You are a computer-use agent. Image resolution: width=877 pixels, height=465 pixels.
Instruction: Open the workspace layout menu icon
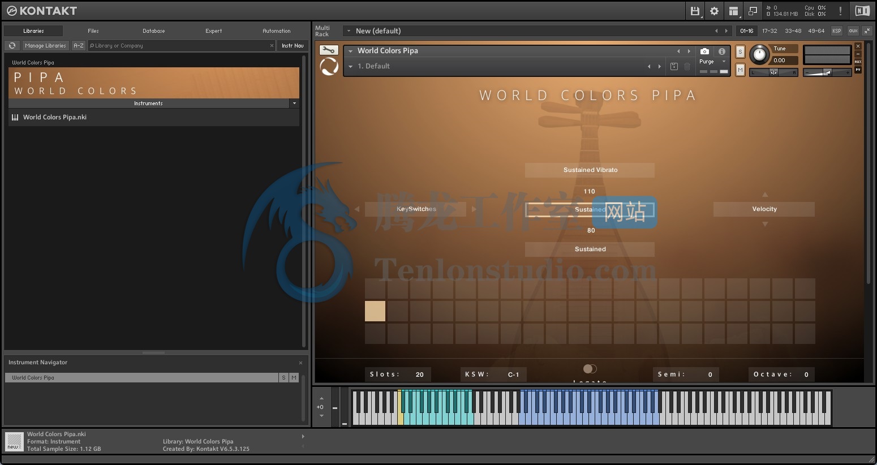tap(733, 11)
